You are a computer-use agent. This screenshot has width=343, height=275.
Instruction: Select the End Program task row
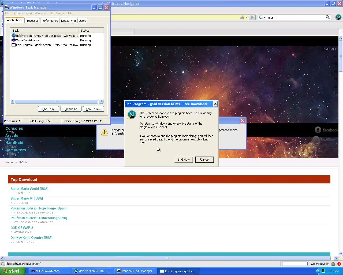(57, 45)
